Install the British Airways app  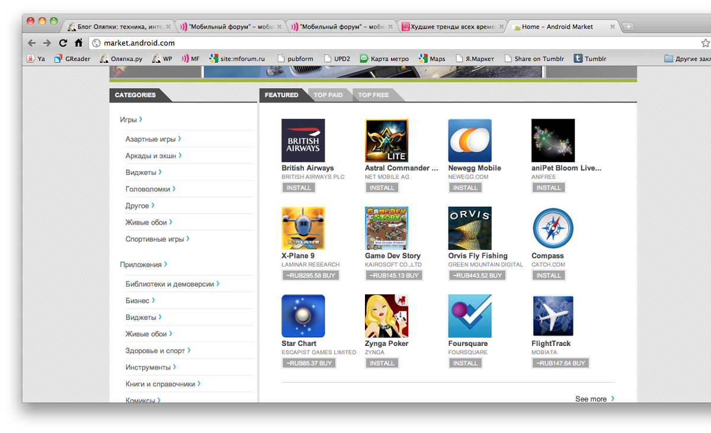pos(299,188)
